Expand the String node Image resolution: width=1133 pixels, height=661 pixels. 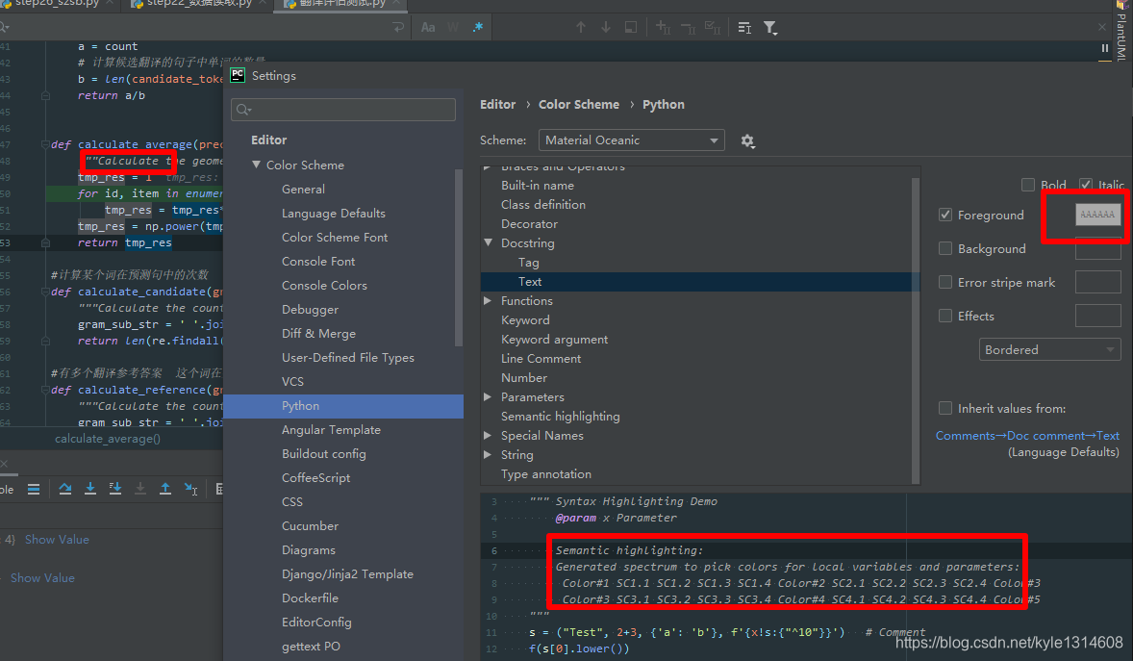pyautogui.click(x=488, y=454)
